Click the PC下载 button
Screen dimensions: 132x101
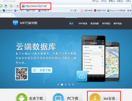click(x=67, y=97)
